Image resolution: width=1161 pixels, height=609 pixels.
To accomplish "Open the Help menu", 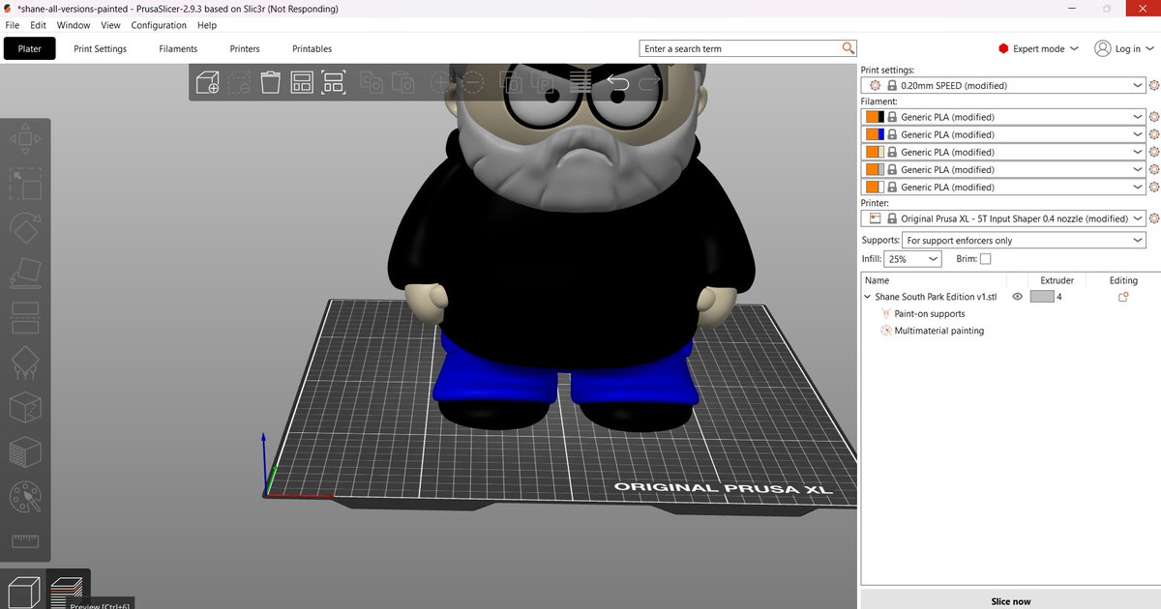I will (206, 25).
